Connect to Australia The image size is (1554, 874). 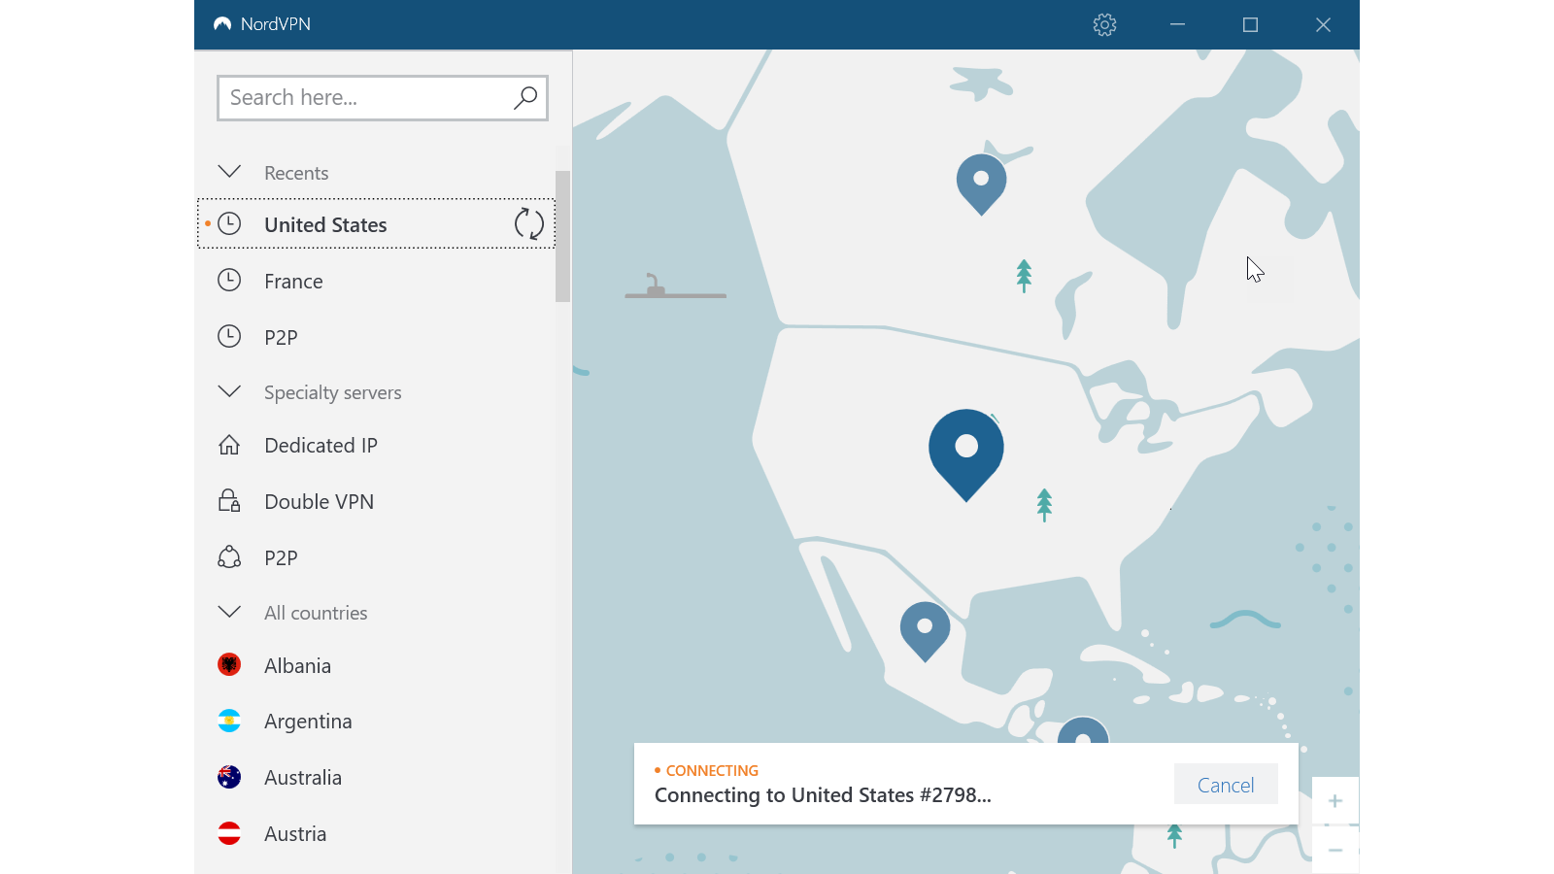pos(376,777)
